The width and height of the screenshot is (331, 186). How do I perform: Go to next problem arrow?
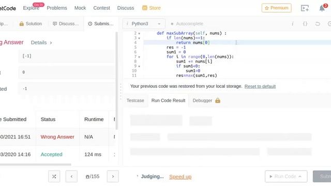pyautogui.click(x=113, y=176)
